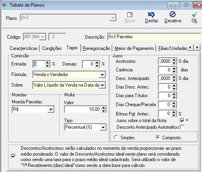Increase the Carência days
Image resolution: width=202 pixels, height=172 pixels.
(x=174, y=68)
